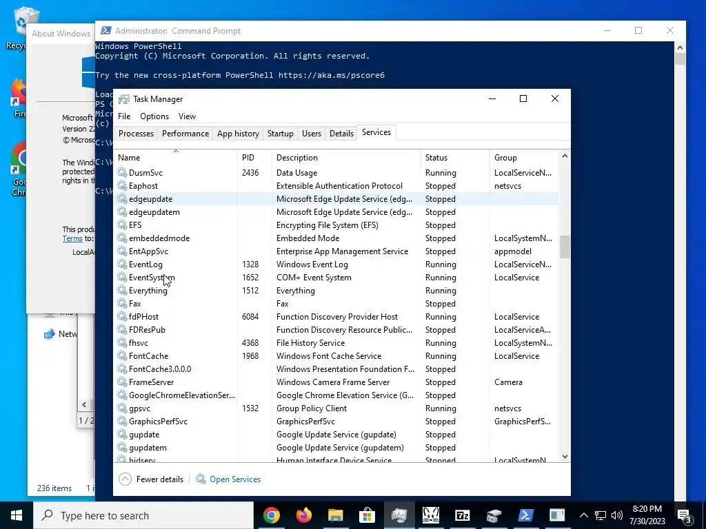Select the fhsvc service row
706x529 pixels.
(336, 342)
